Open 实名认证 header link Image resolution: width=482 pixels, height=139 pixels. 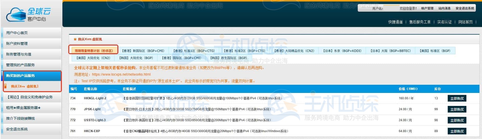tap(444, 22)
